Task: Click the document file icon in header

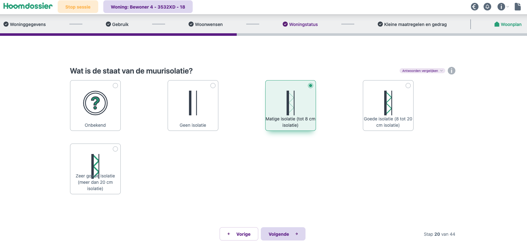Action: [517, 7]
